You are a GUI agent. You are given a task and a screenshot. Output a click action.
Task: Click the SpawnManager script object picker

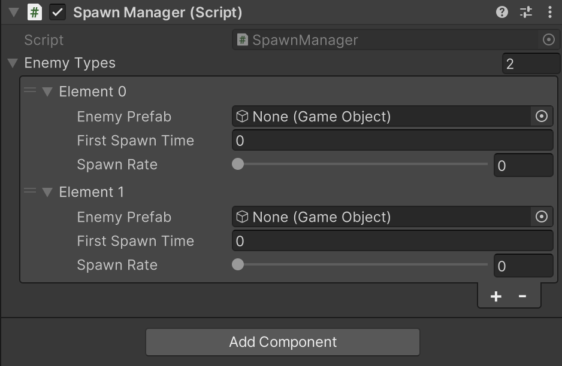coord(548,39)
